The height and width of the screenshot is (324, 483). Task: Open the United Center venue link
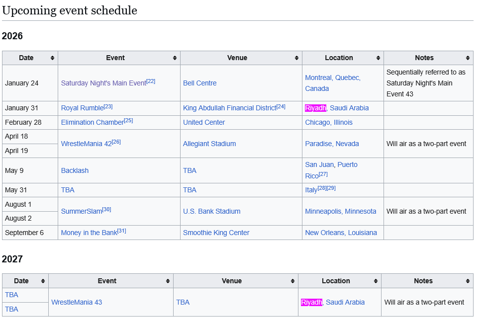tap(204, 122)
